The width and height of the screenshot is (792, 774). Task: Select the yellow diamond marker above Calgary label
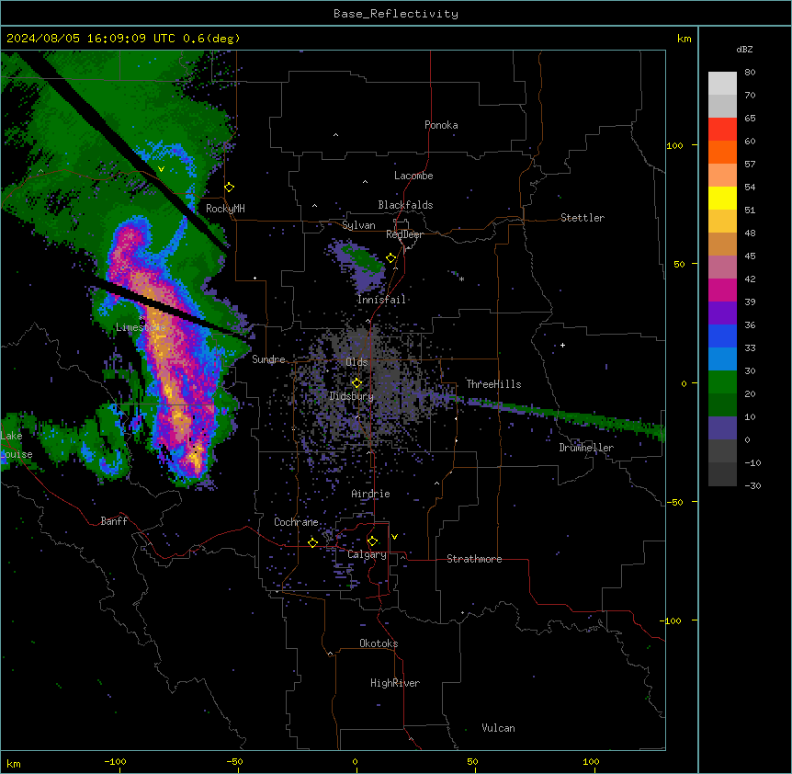point(372,541)
